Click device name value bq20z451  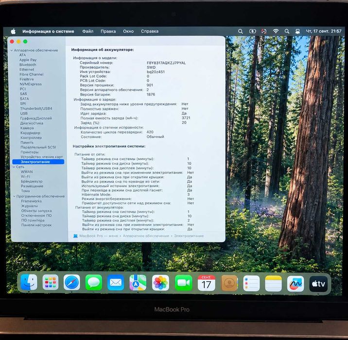(x=156, y=72)
